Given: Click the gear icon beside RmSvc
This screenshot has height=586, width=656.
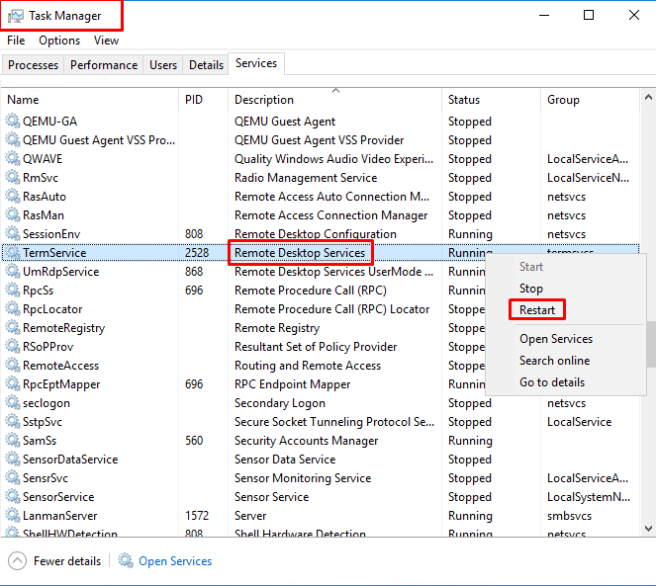Looking at the screenshot, I should (x=13, y=177).
